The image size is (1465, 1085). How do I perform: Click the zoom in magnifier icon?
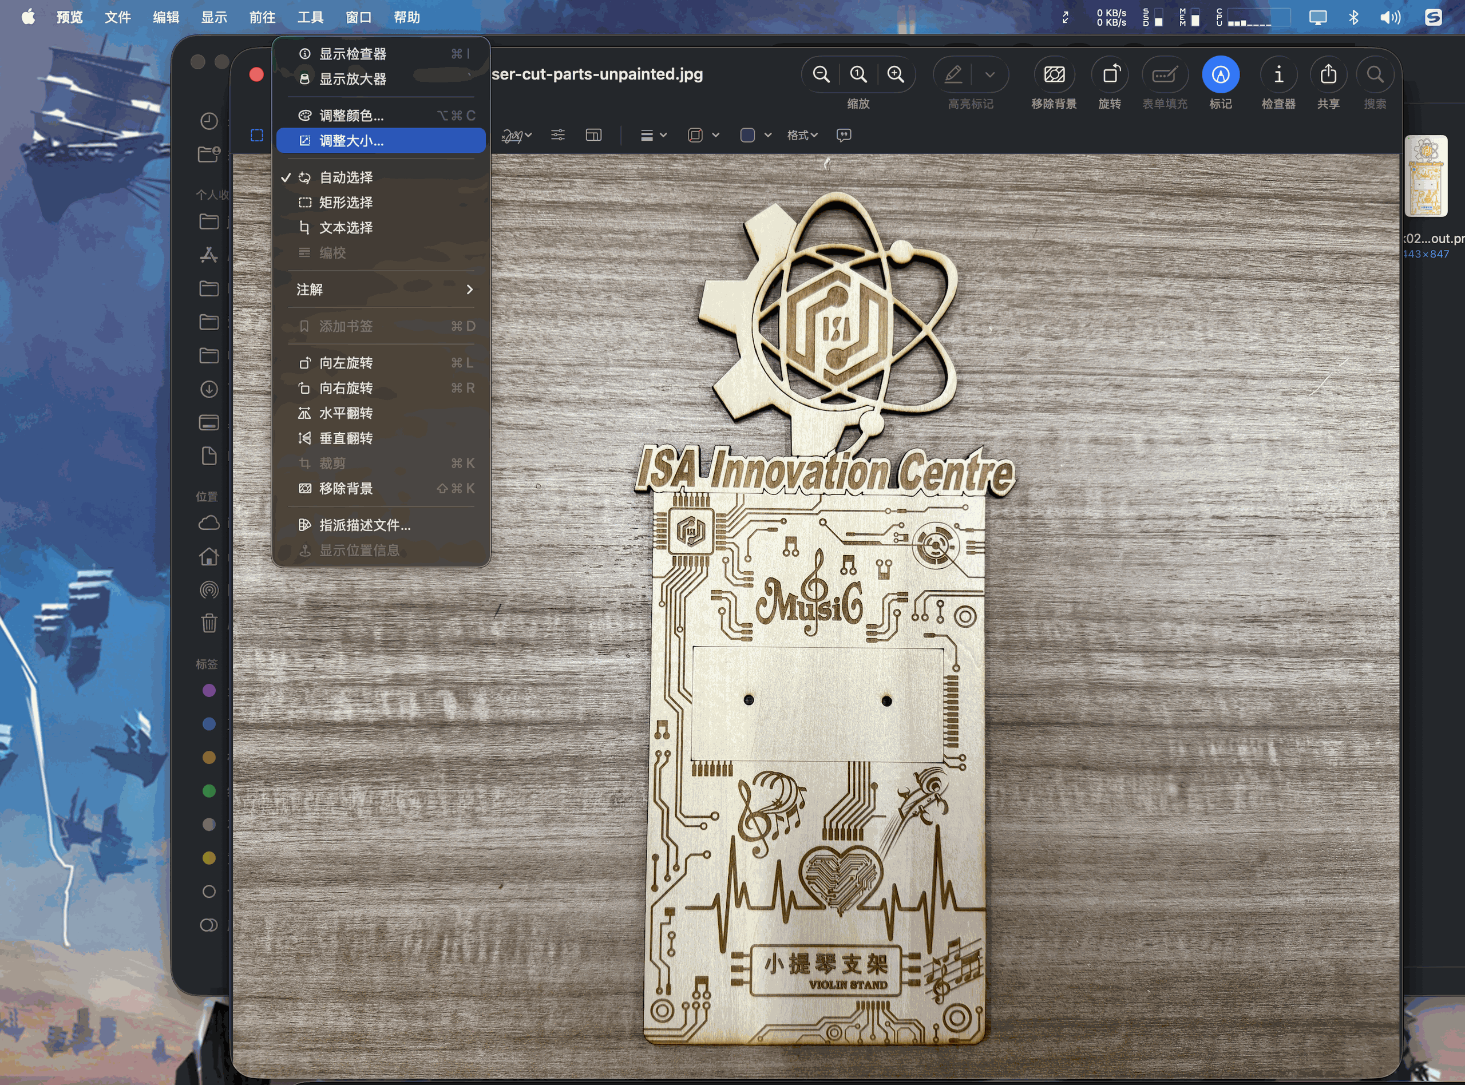tap(896, 74)
